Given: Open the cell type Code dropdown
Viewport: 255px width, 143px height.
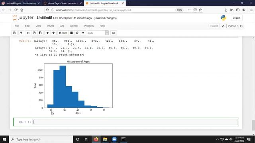Looking at the screenshot, I should tap(98, 33).
